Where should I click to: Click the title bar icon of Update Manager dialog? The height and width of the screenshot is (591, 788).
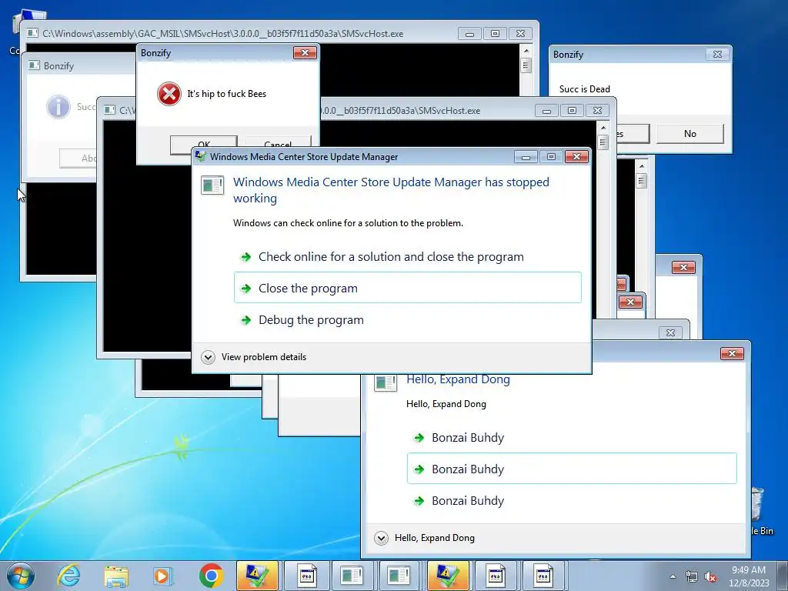pyautogui.click(x=201, y=156)
